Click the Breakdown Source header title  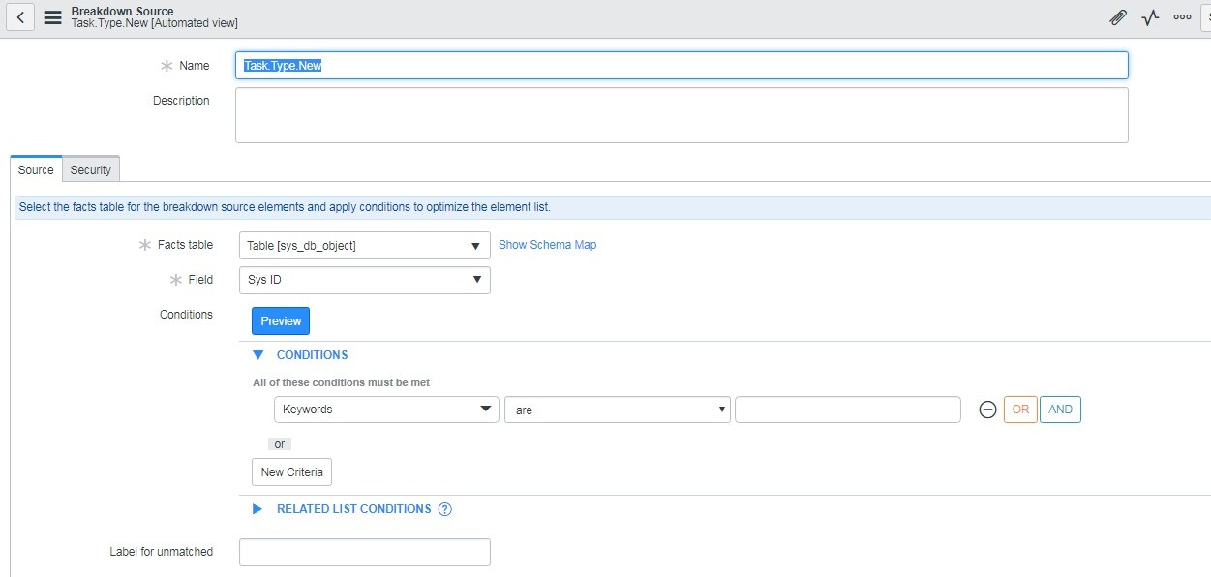tap(122, 12)
